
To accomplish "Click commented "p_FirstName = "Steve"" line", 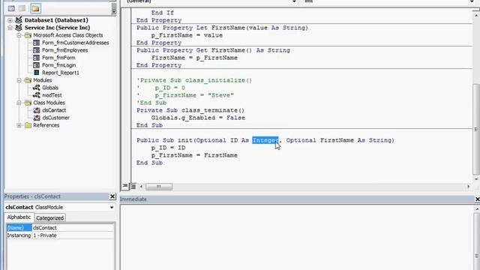I will click(x=194, y=95).
